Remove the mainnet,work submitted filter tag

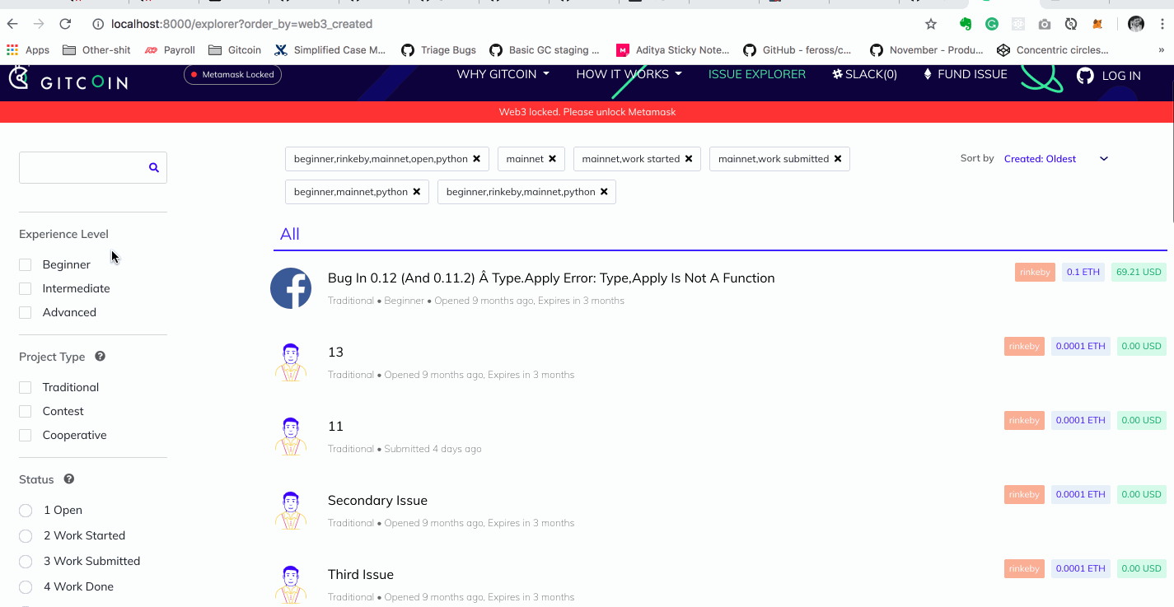[837, 159]
